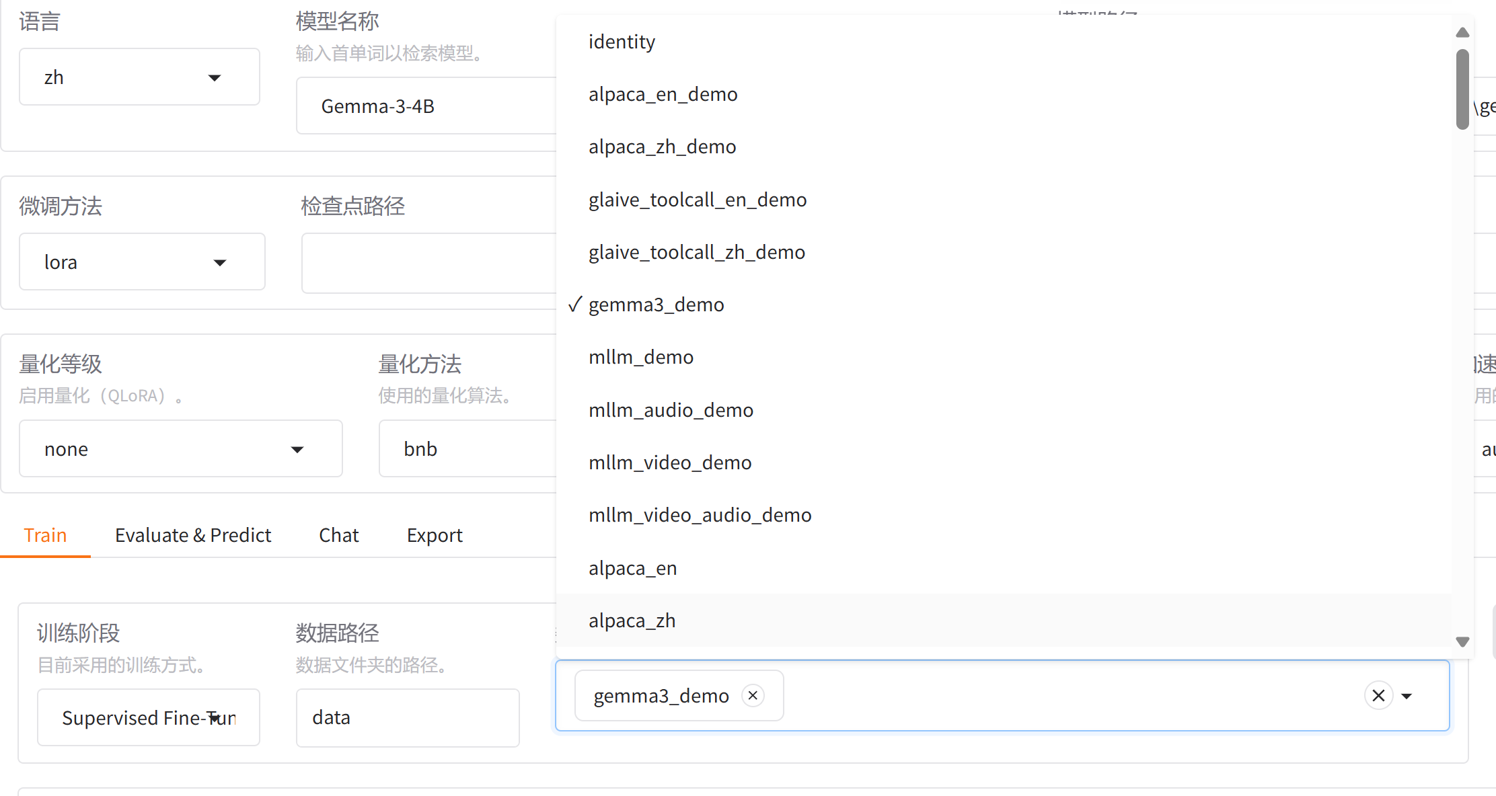Image resolution: width=1496 pixels, height=796 pixels.
Task: Deselect the checked gemma3_demo option
Action: 656,305
